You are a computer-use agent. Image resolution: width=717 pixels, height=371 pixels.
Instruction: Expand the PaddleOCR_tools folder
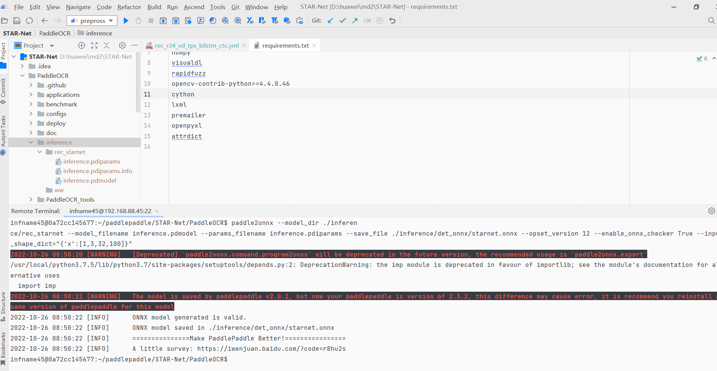point(31,199)
